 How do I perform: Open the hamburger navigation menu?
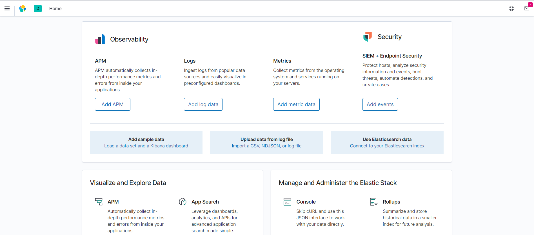[x=7, y=8]
